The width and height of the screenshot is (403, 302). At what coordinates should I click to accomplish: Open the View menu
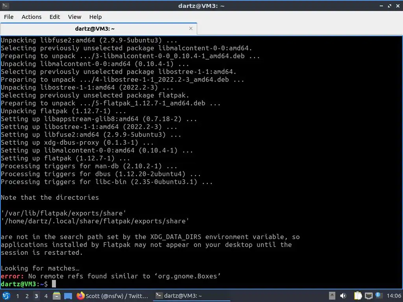(74, 17)
